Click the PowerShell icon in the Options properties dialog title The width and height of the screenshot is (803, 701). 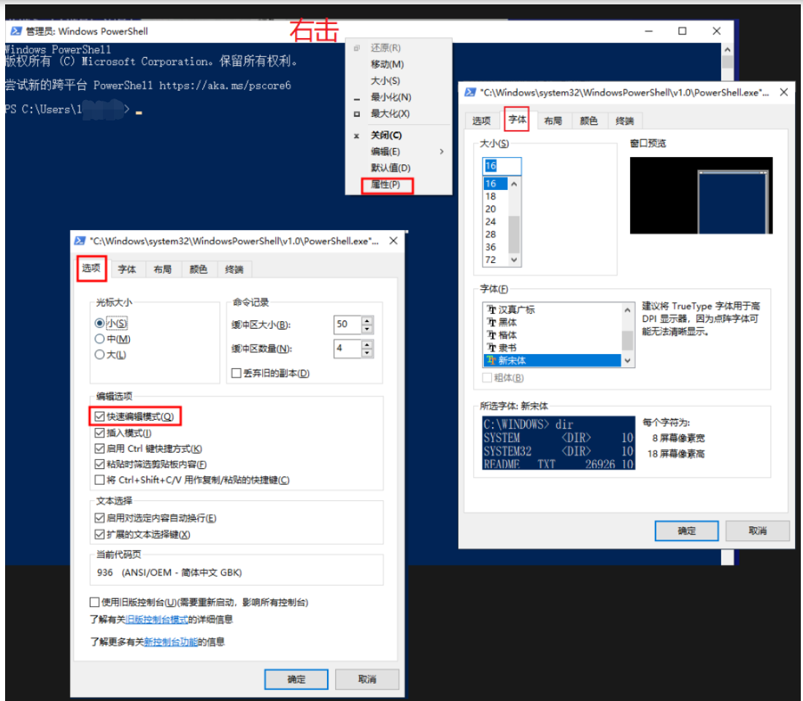(80, 241)
